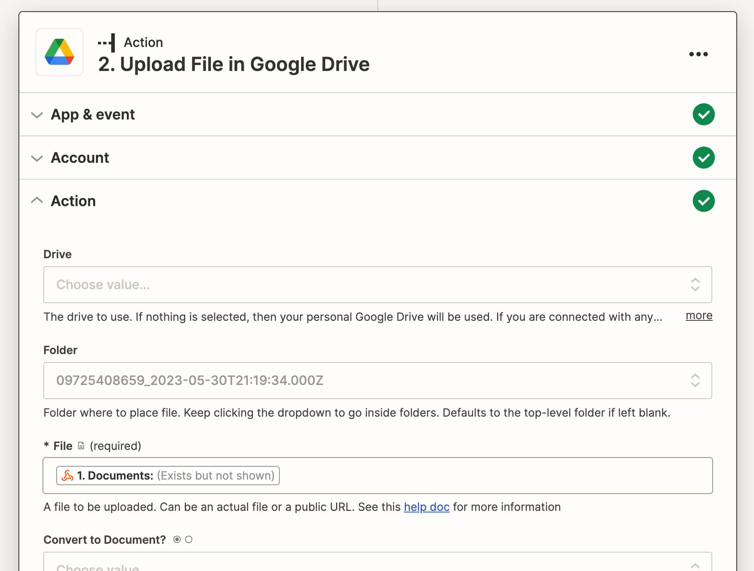The image size is (754, 571).
Task: Select the first Convert to Document radio
Action: [x=177, y=539]
